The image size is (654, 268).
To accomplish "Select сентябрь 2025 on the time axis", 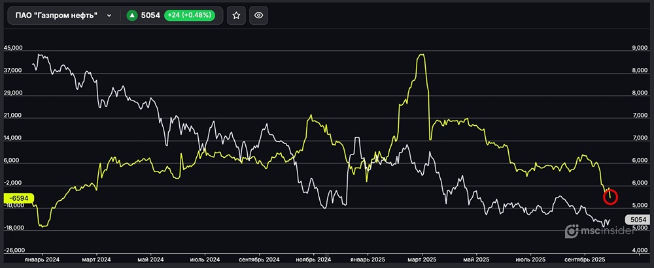I will (585, 259).
